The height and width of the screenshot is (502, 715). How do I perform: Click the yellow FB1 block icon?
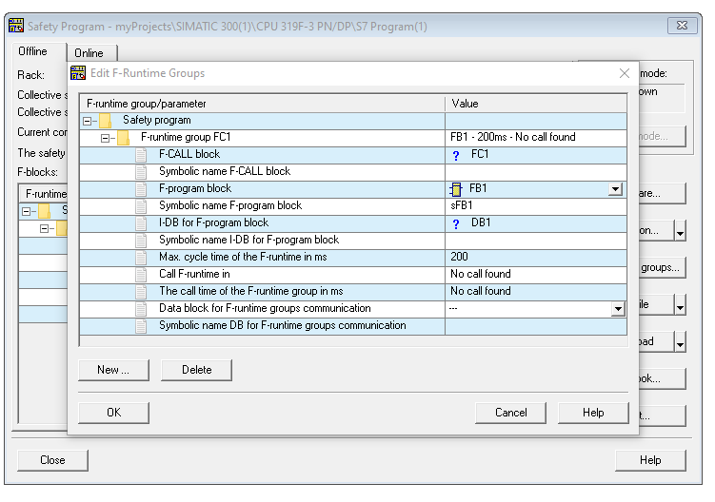pos(455,189)
